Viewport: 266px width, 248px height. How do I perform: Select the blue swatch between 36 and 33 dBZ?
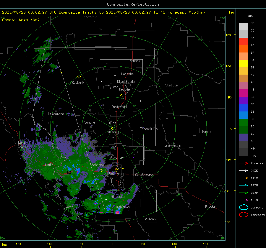pos(244,108)
